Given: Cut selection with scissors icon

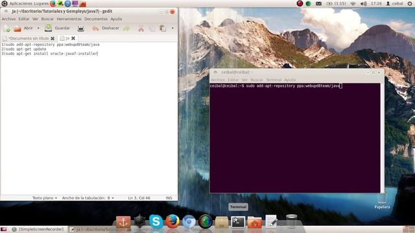Looking at the screenshot, I should click(x=141, y=28).
